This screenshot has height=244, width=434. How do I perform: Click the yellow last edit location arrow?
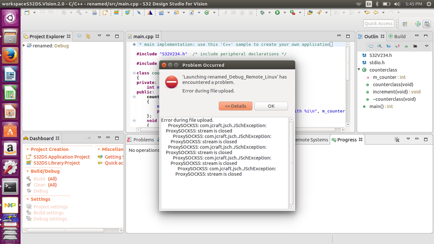(367, 13)
